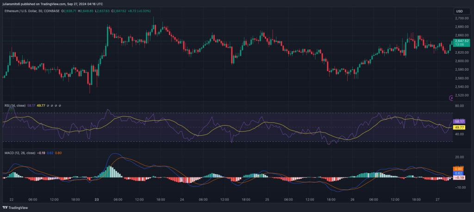
Task: Click the RSI 80.00 scale label
Action: pos(459,106)
